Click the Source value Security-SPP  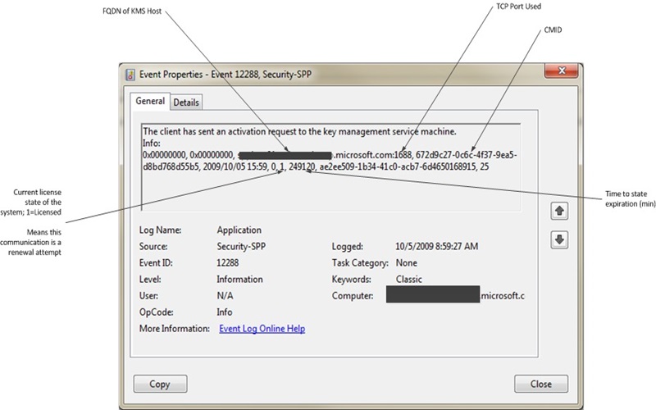pyautogui.click(x=241, y=247)
